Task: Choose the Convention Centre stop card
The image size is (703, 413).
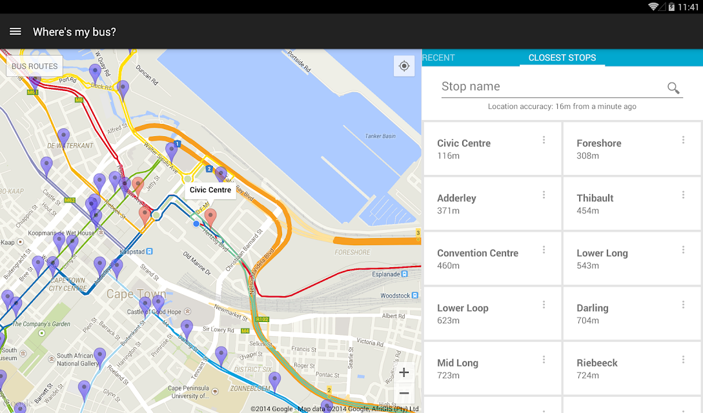Action: (493, 259)
